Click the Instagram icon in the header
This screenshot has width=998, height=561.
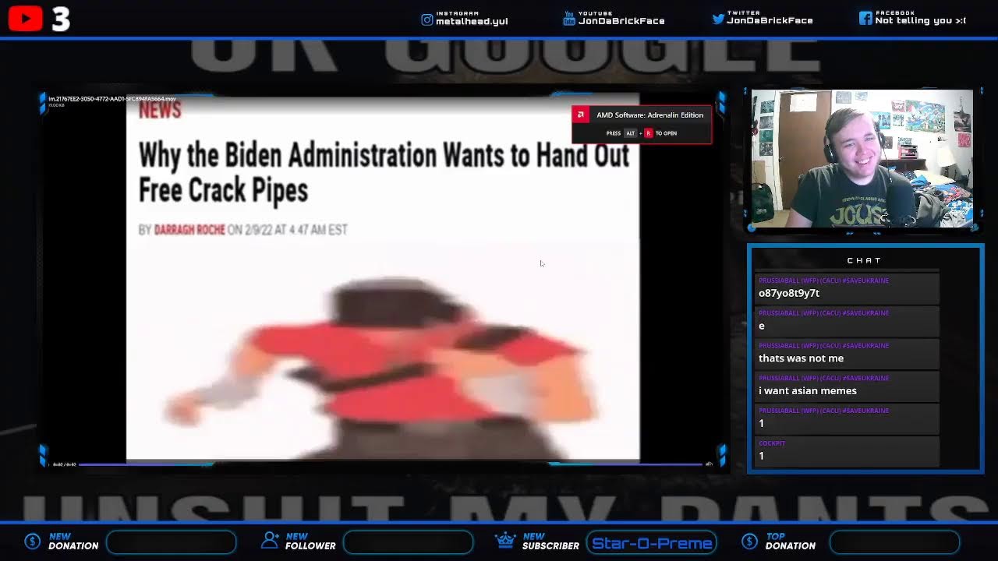tap(427, 19)
